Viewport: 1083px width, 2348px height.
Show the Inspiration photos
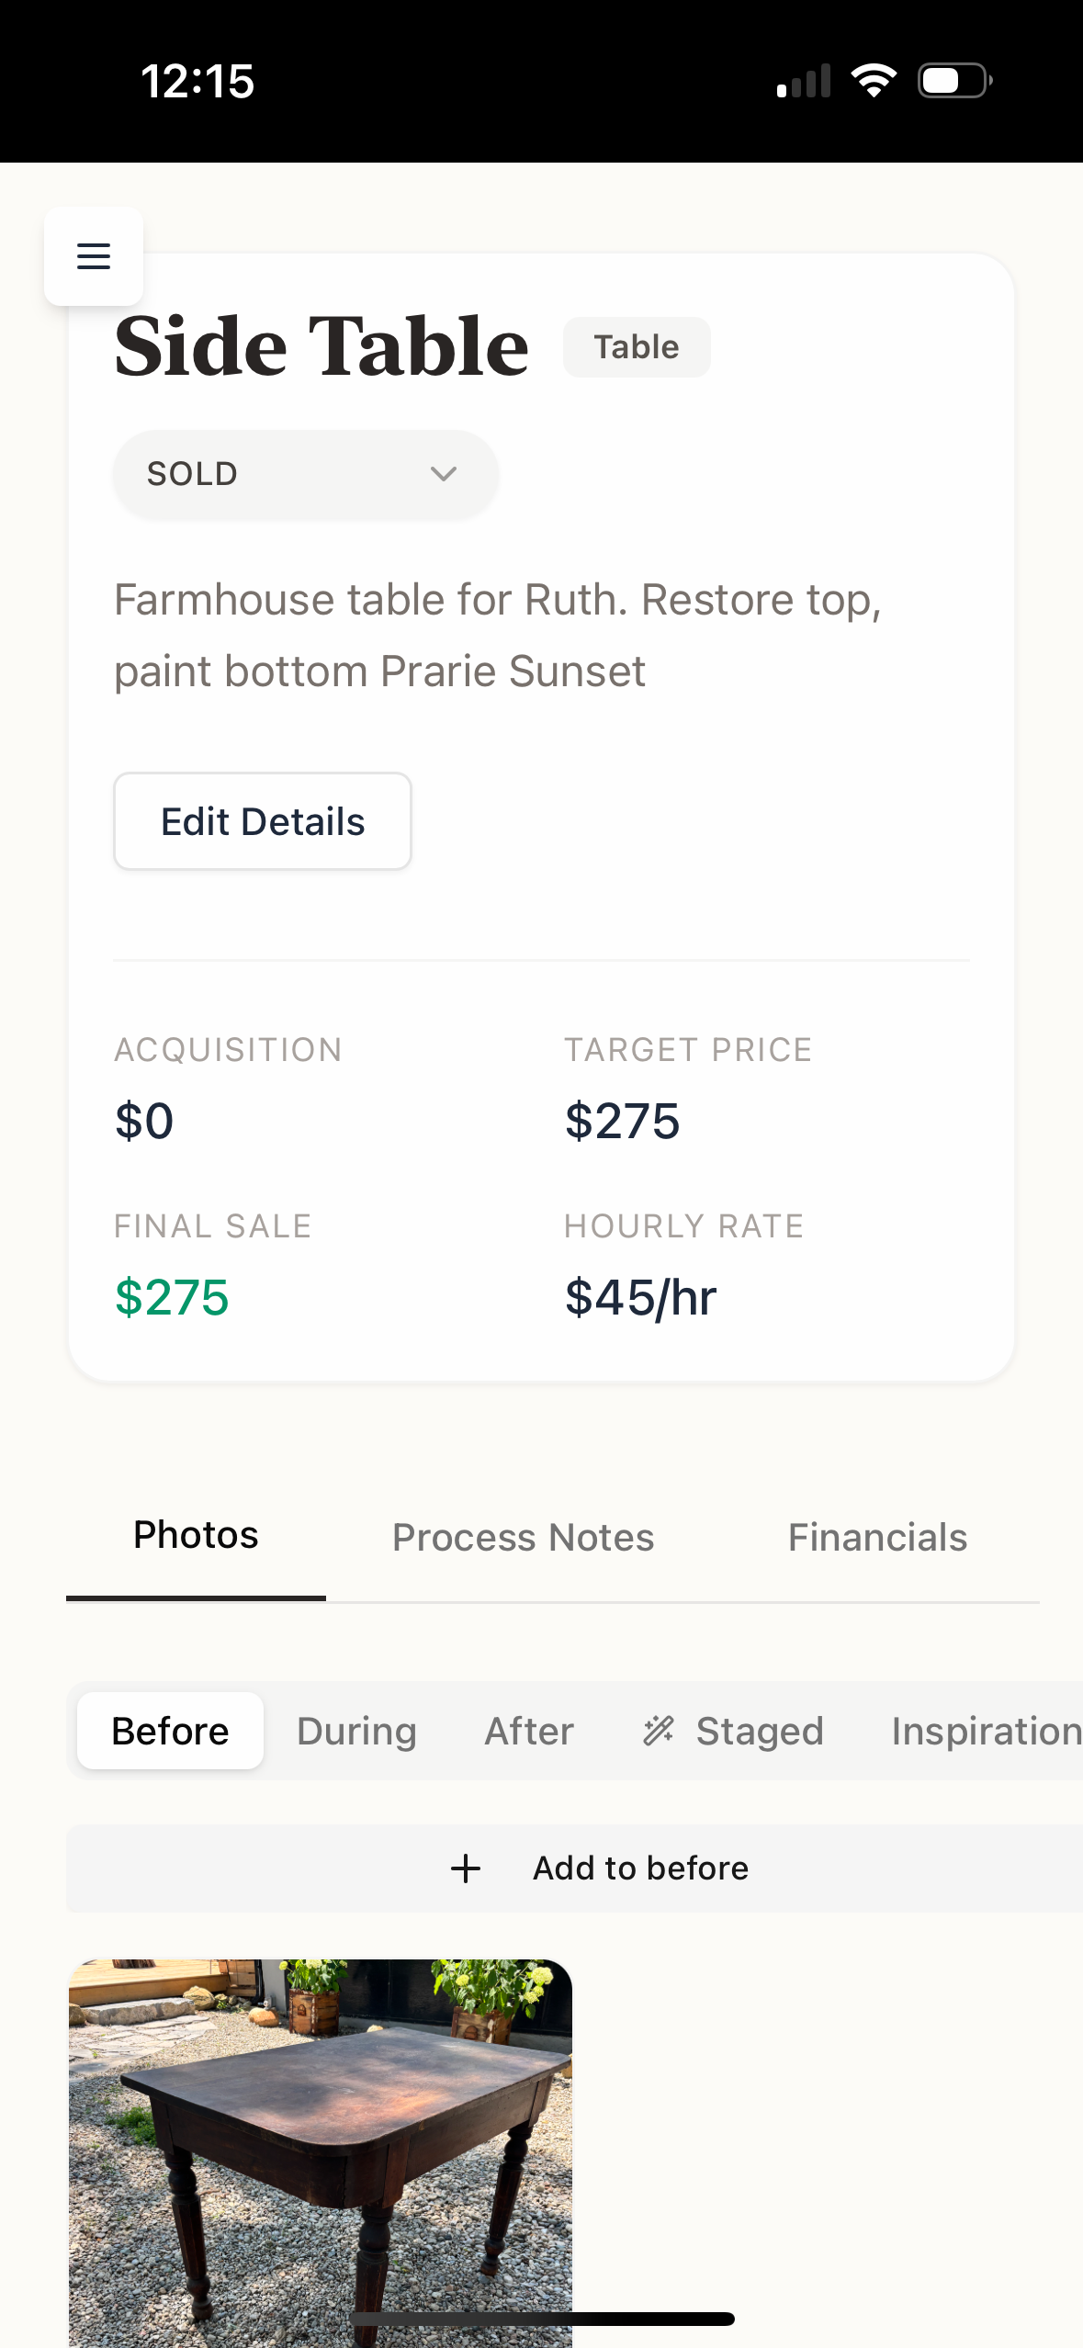[985, 1731]
